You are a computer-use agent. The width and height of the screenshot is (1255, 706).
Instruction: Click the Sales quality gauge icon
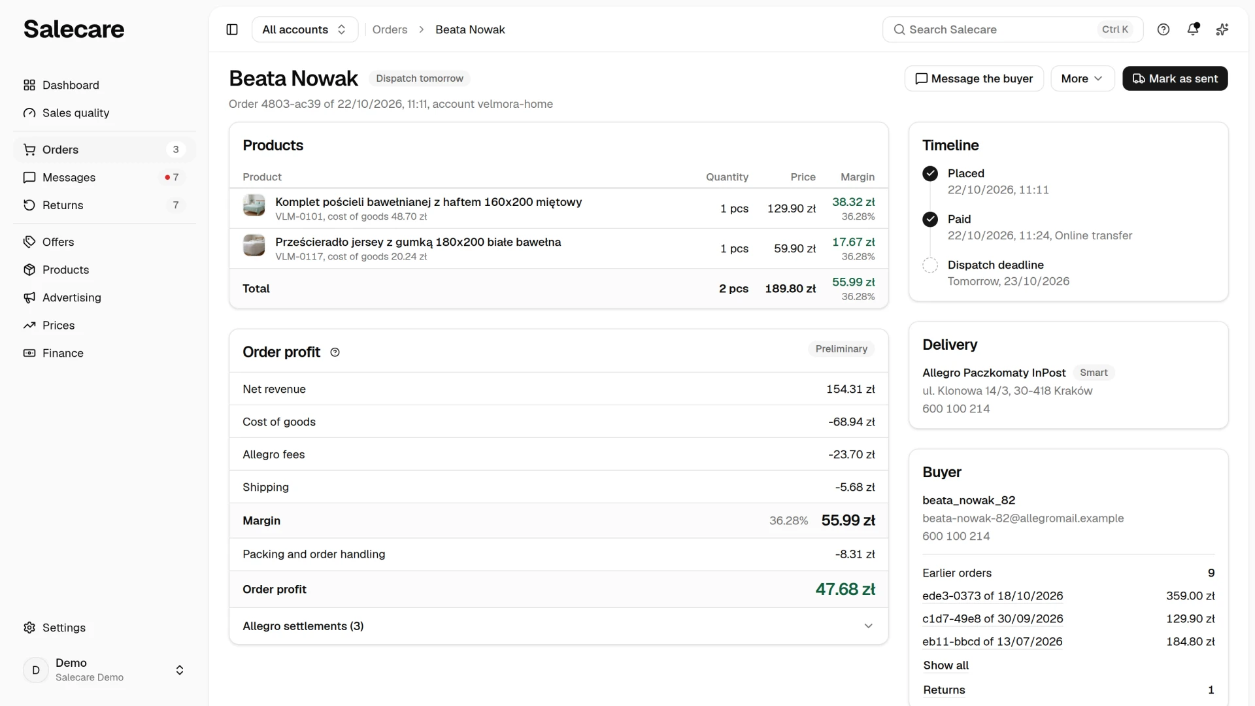click(29, 113)
